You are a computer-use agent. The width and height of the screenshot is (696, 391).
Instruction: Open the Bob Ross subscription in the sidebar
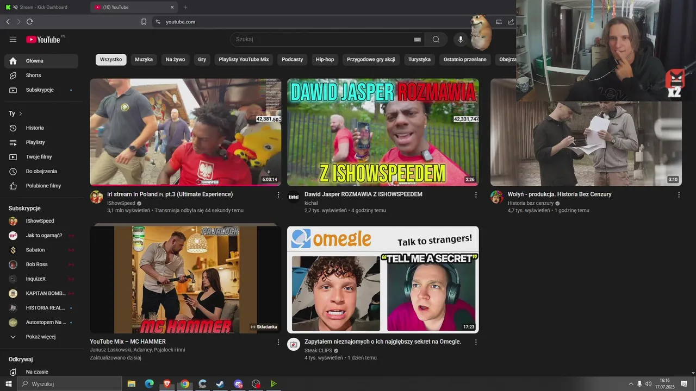[41, 264]
